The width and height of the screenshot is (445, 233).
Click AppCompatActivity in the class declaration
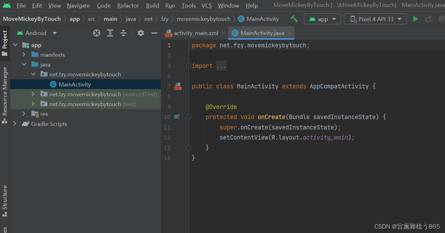pyautogui.click(x=339, y=86)
